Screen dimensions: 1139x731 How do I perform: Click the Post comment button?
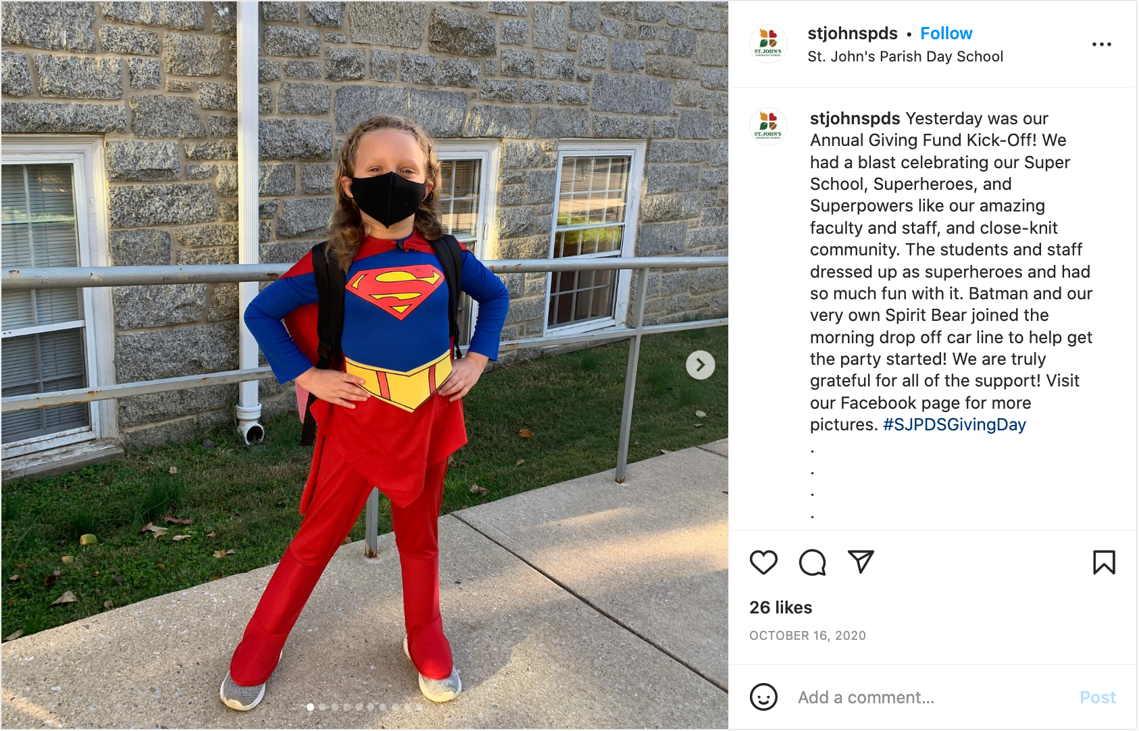(x=1097, y=697)
